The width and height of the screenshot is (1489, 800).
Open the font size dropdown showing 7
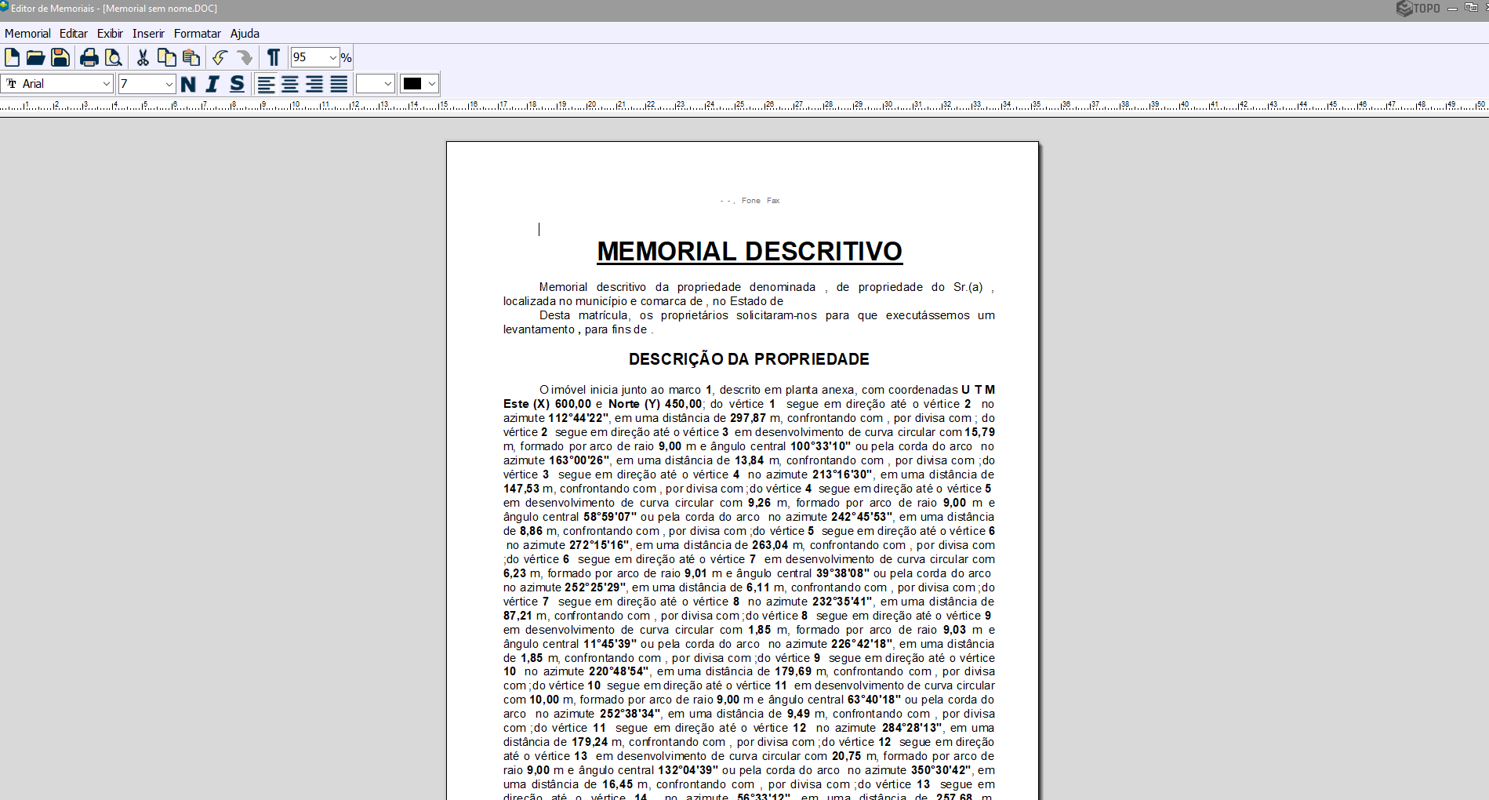(169, 84)
